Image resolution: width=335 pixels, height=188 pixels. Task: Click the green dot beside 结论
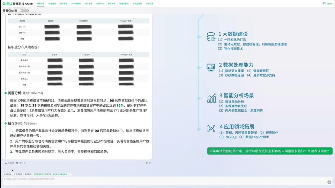6,123
